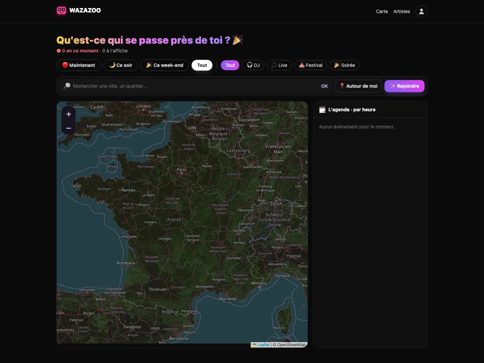This screenshot has width=484, height=363.
Task: Filter by Live events
Action: [x=279, y=65]
